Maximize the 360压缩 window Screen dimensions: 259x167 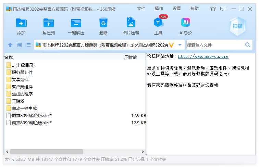click(242, 9)
